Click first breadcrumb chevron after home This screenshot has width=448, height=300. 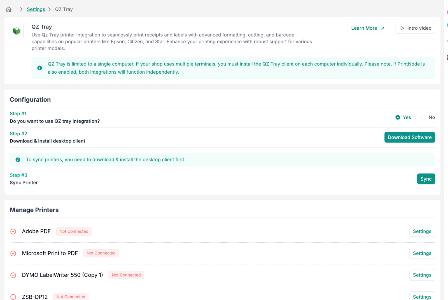point(21,9)
